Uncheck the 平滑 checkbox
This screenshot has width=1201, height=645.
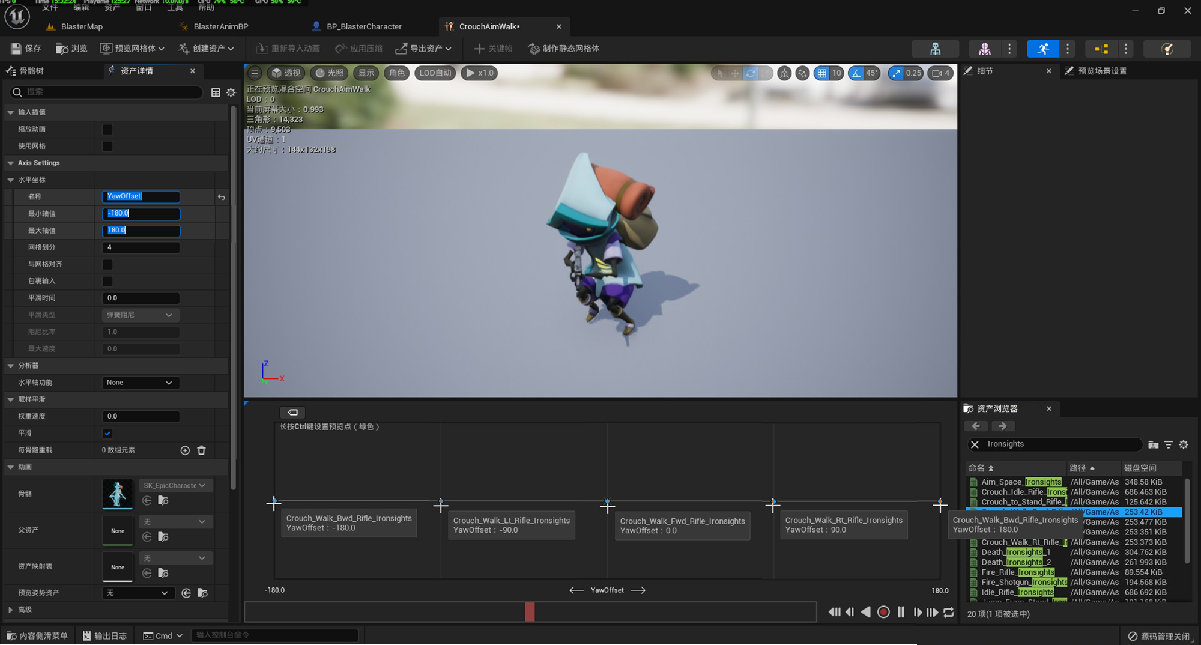[x=107, y=433]
